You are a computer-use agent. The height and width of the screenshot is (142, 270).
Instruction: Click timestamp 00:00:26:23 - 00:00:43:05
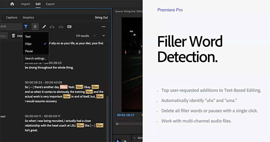click(x=43, y=82)
